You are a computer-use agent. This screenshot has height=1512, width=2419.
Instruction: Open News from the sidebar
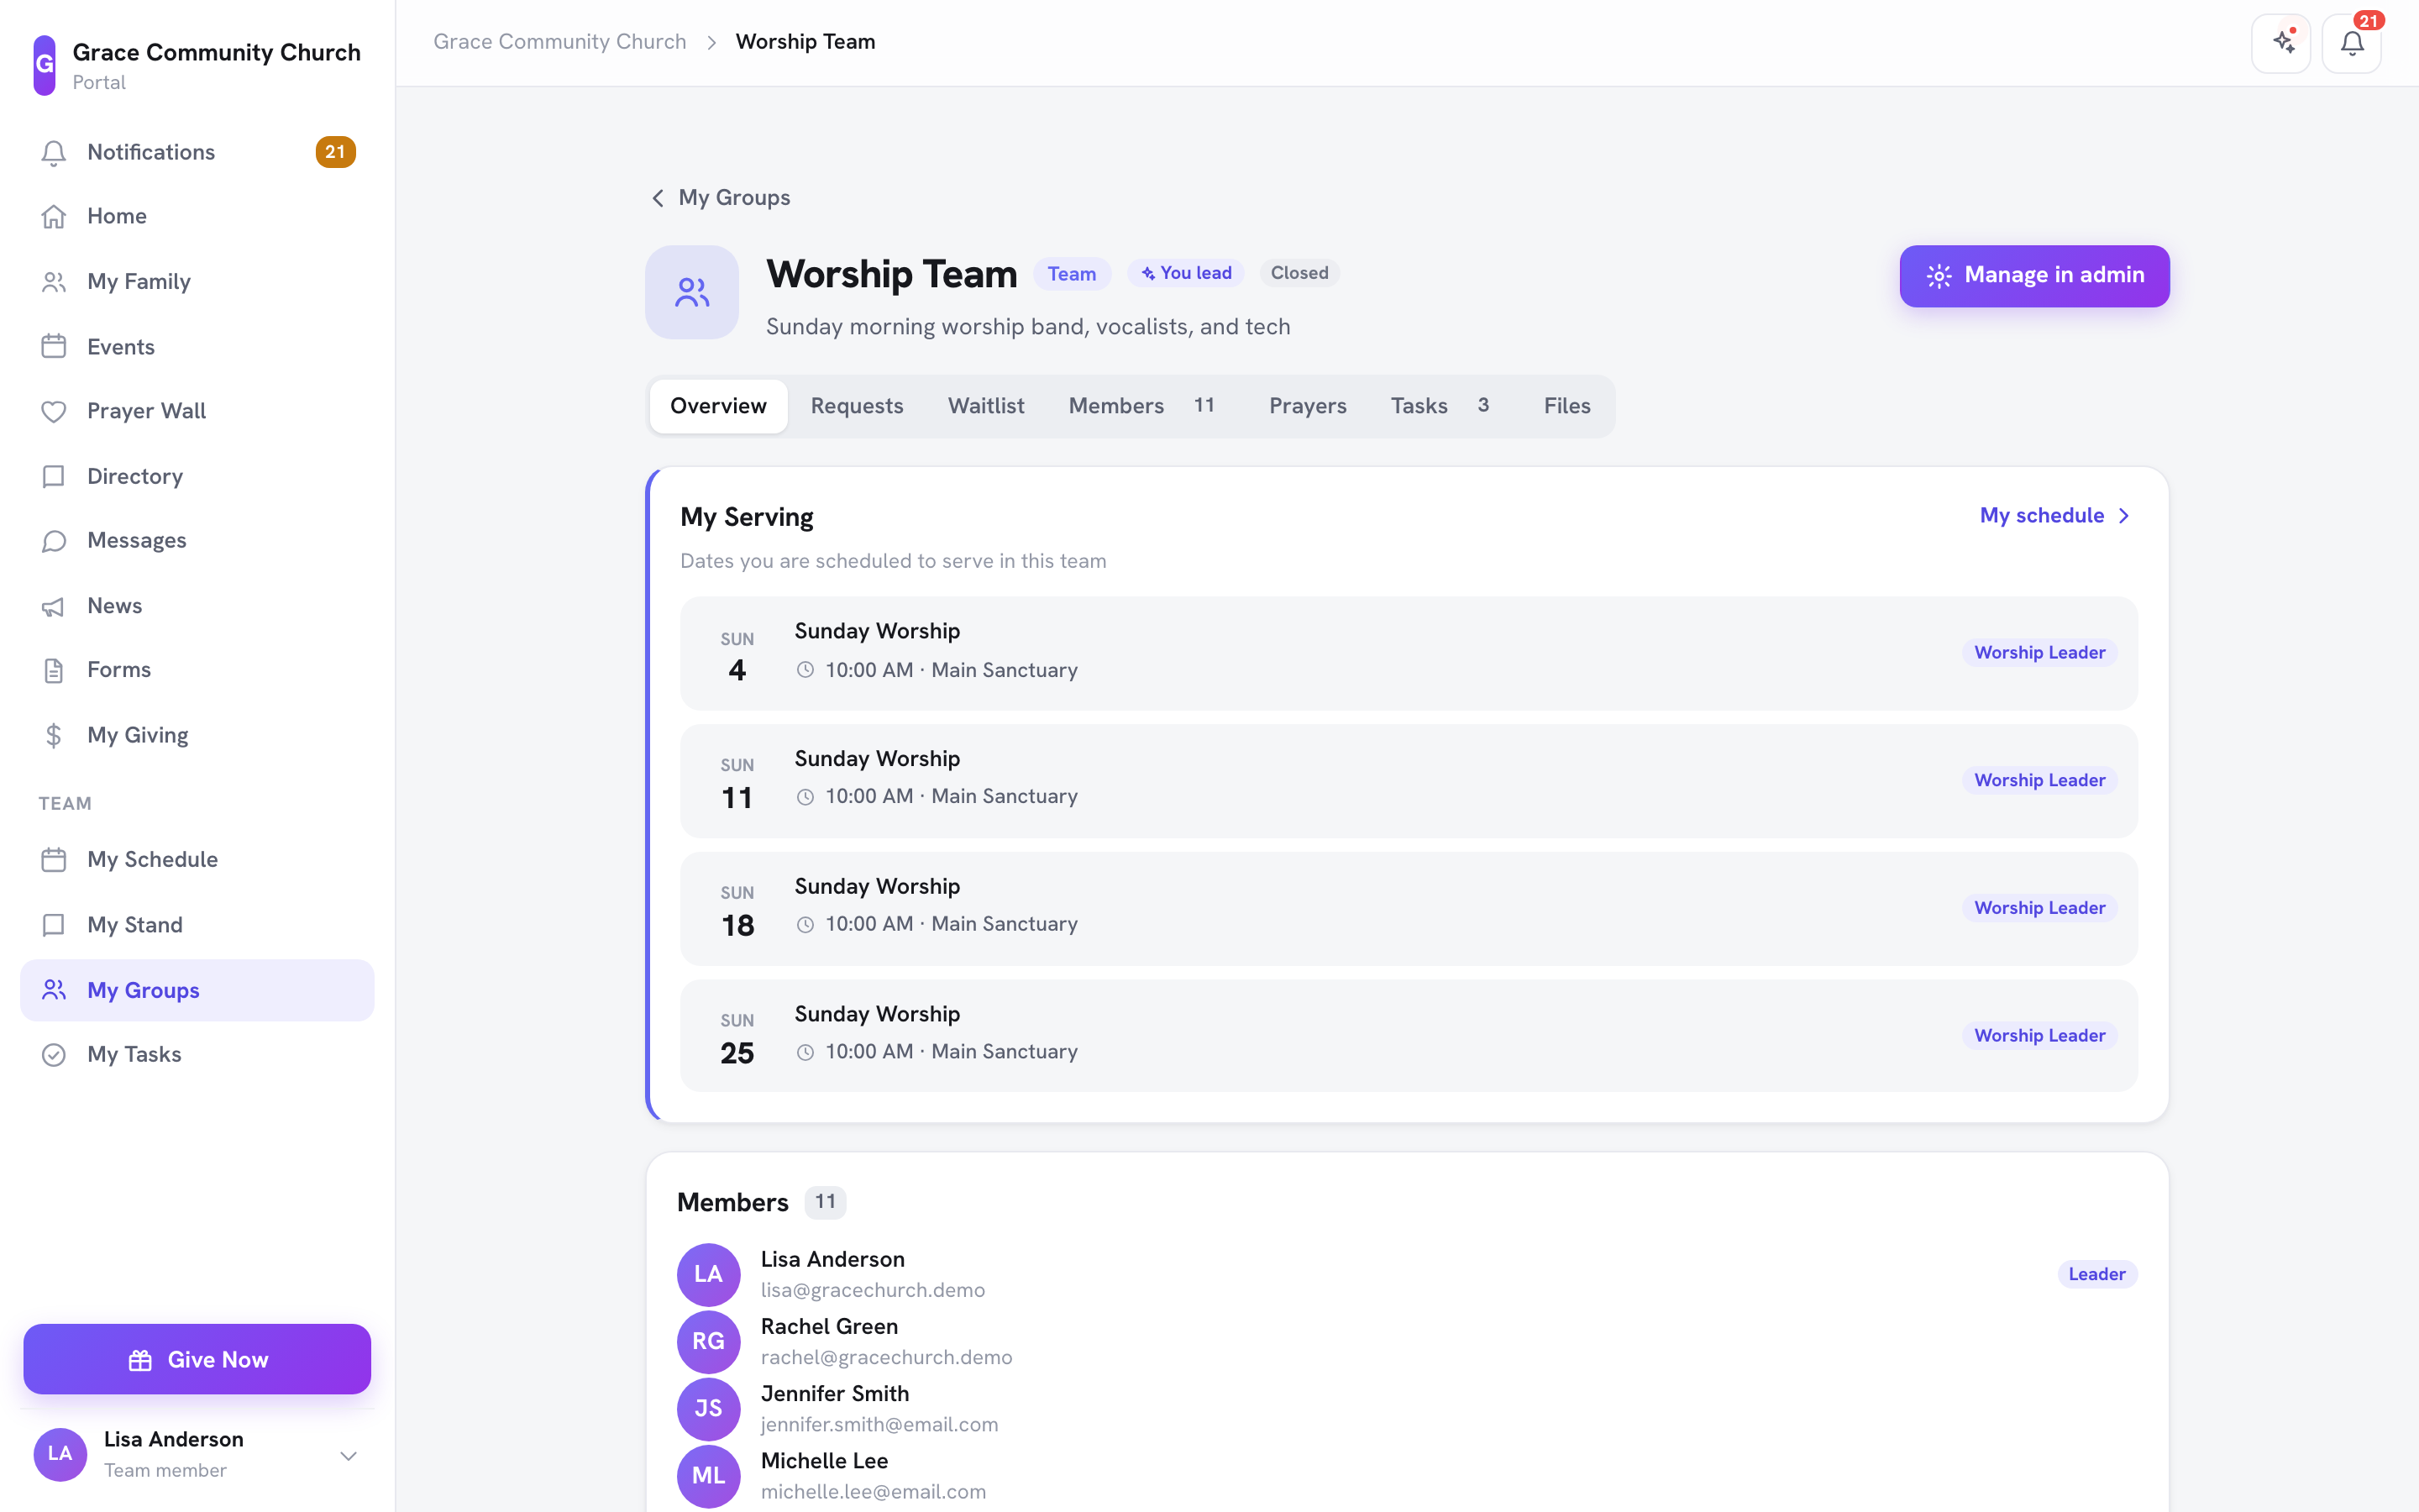pyautogui.click(x=197, y=605)
